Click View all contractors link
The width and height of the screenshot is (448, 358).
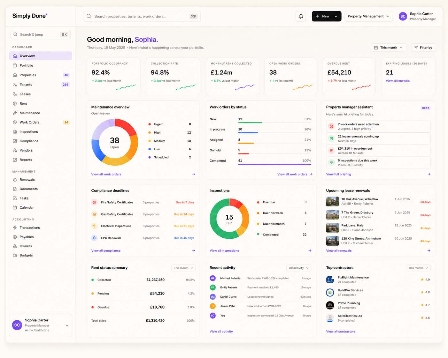341,332
